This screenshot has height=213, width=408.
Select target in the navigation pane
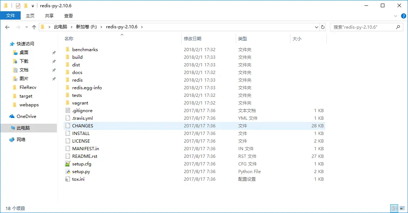(x=26, y=96)
